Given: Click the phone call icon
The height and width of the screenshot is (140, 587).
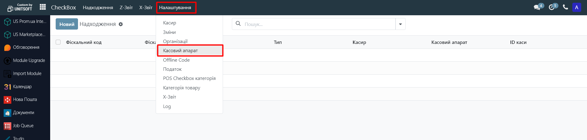Looking at the screenshot, I should click(565, 7).
